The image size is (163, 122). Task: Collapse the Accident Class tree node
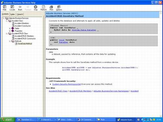click(7, 21)
